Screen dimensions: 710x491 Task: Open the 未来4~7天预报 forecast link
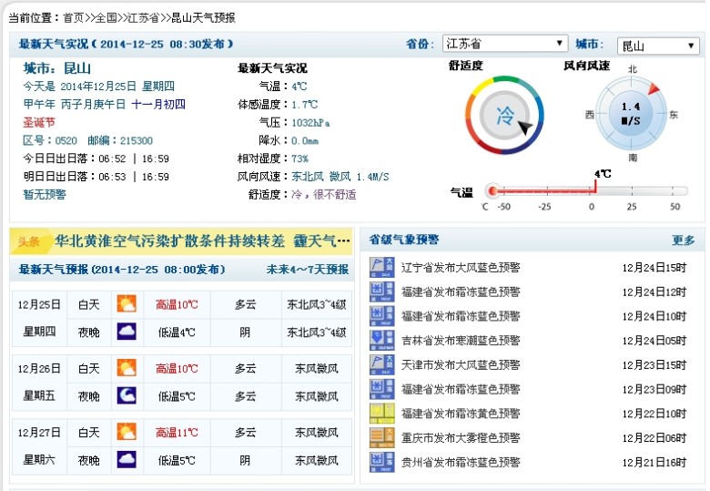[307, 270]
